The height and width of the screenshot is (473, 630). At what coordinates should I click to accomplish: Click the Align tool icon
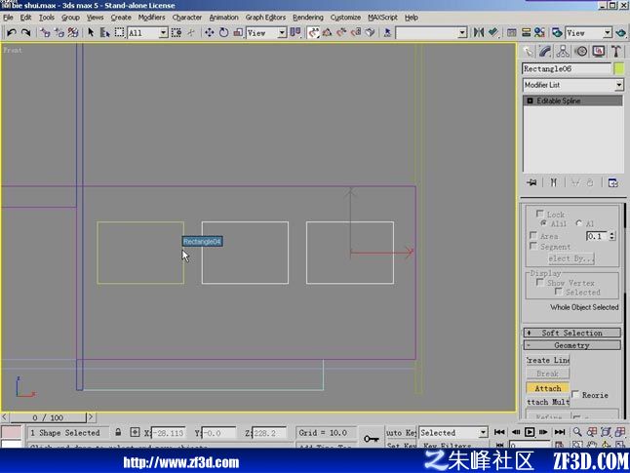tap(493, 32)
